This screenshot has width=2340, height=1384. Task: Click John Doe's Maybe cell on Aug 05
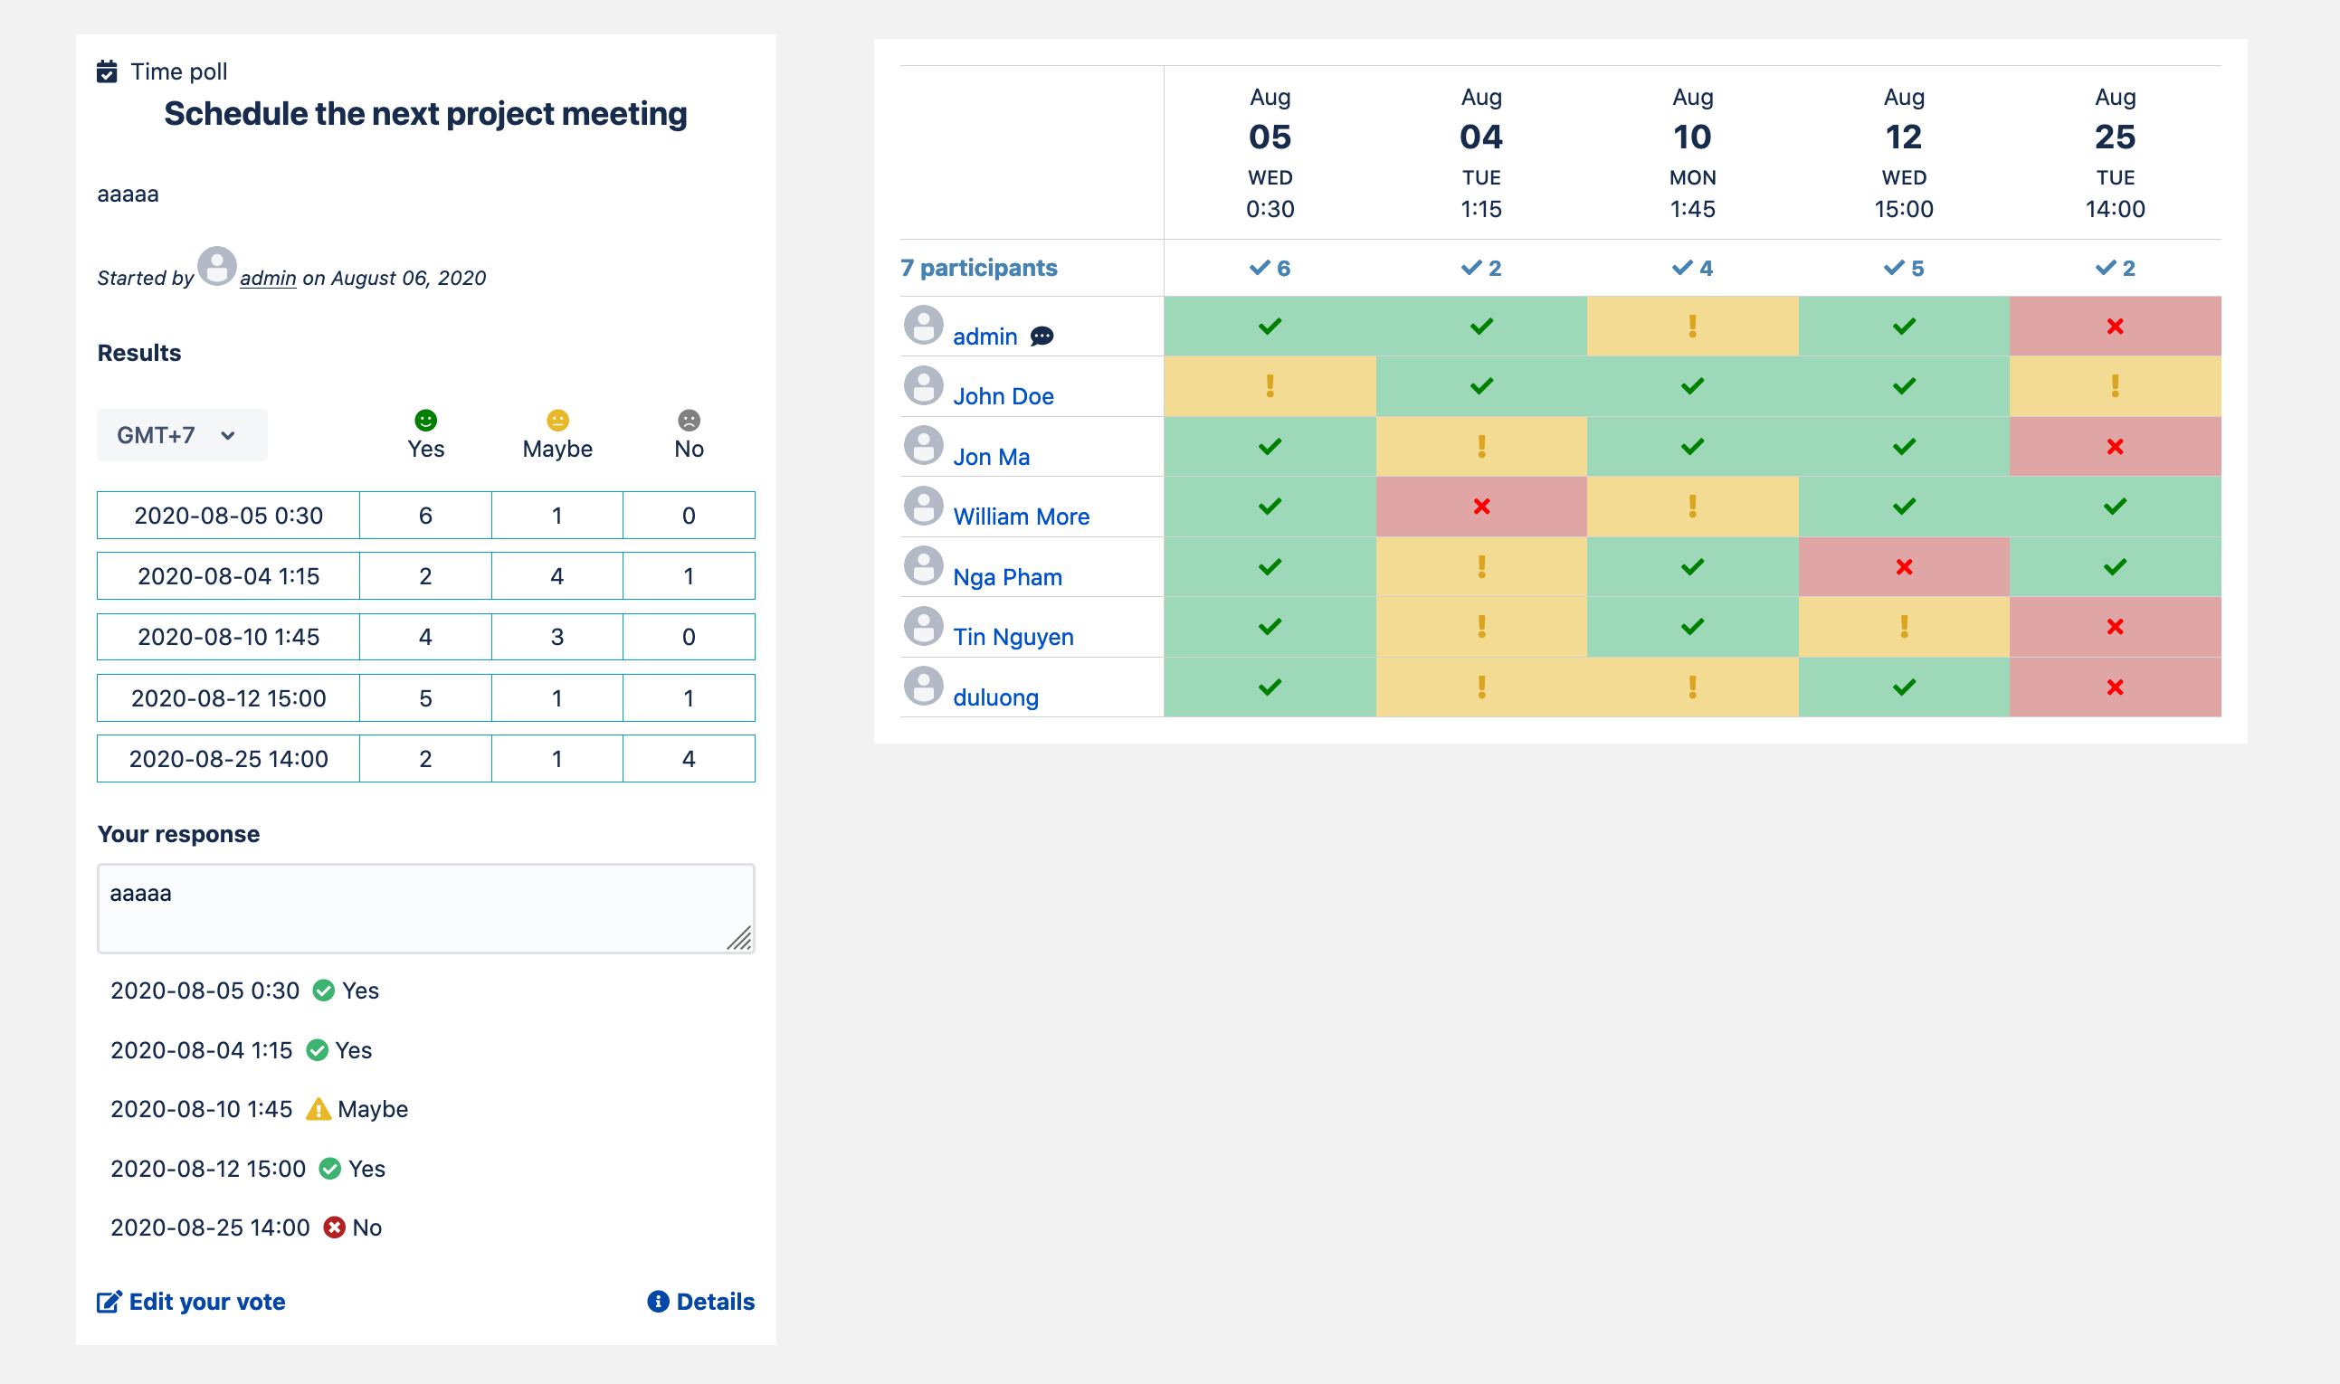(x=1270, y=386)
